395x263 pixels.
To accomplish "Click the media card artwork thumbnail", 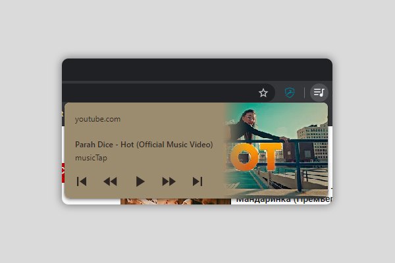I will coord(276,150).
